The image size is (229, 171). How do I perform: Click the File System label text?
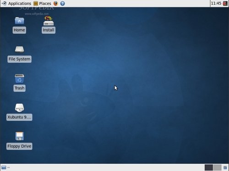pos(19,59)
